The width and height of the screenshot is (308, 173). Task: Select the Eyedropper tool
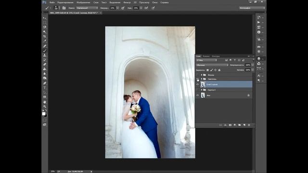(x=45, y=41)
